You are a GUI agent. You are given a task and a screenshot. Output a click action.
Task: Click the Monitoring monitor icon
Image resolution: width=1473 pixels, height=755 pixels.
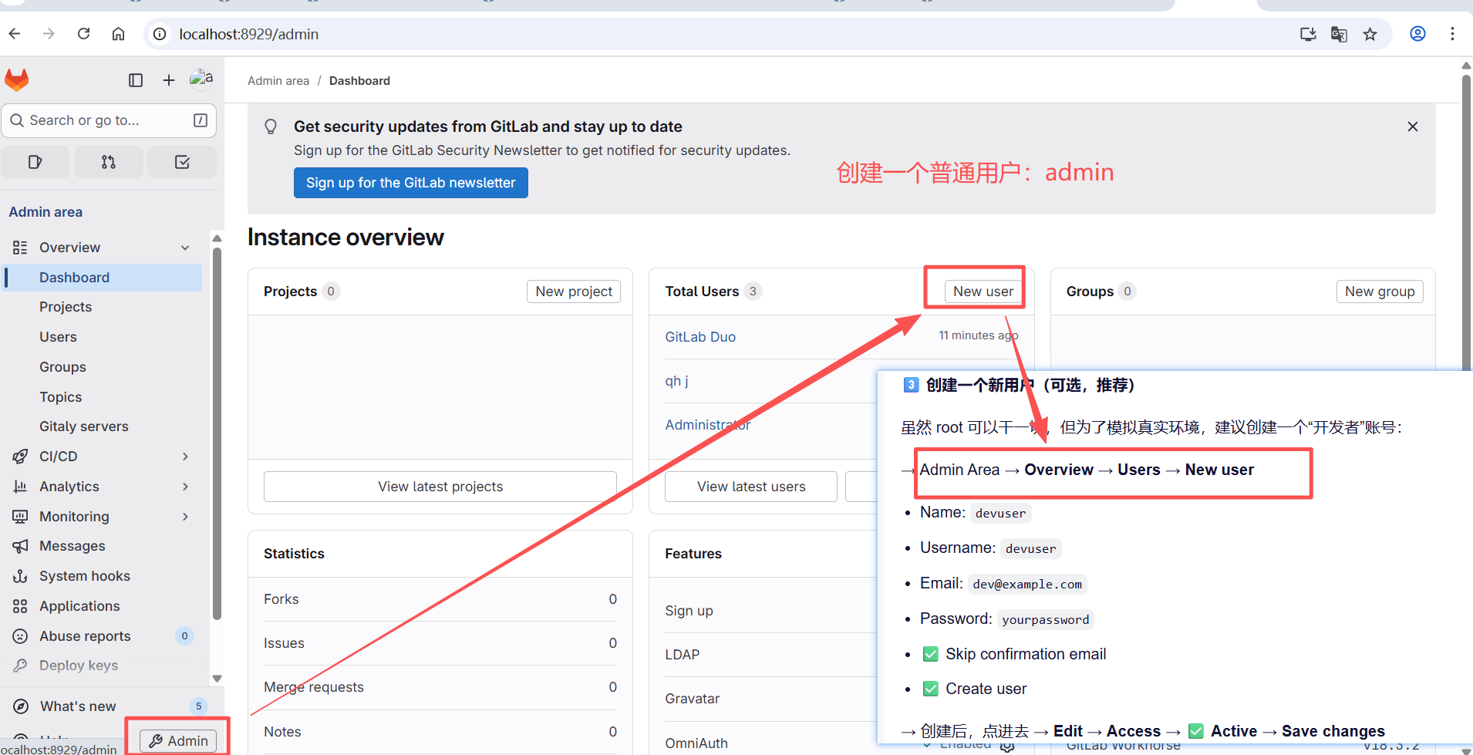pos(20,517)
